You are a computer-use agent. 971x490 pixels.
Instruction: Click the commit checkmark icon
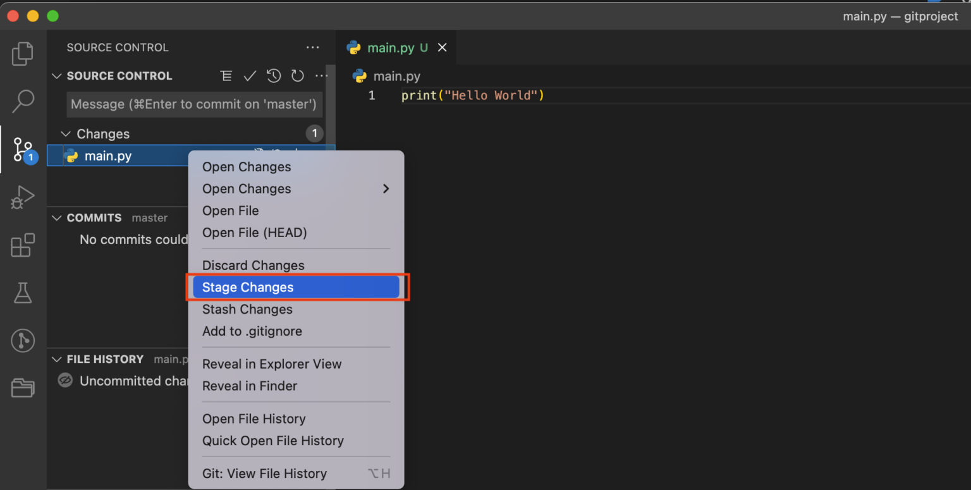[250, 76]
